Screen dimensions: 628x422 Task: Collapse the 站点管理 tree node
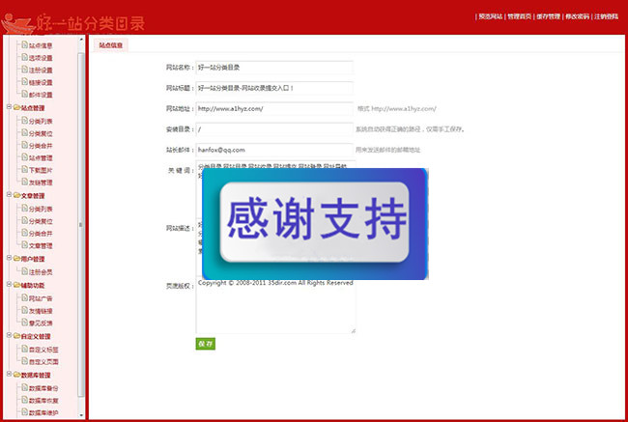pyautogui.click(x=9, y=107)
